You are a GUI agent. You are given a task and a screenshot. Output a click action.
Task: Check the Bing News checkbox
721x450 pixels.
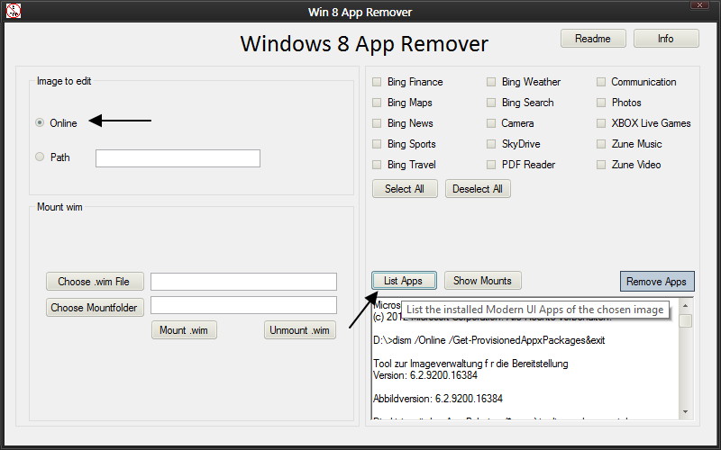[377, 123]
